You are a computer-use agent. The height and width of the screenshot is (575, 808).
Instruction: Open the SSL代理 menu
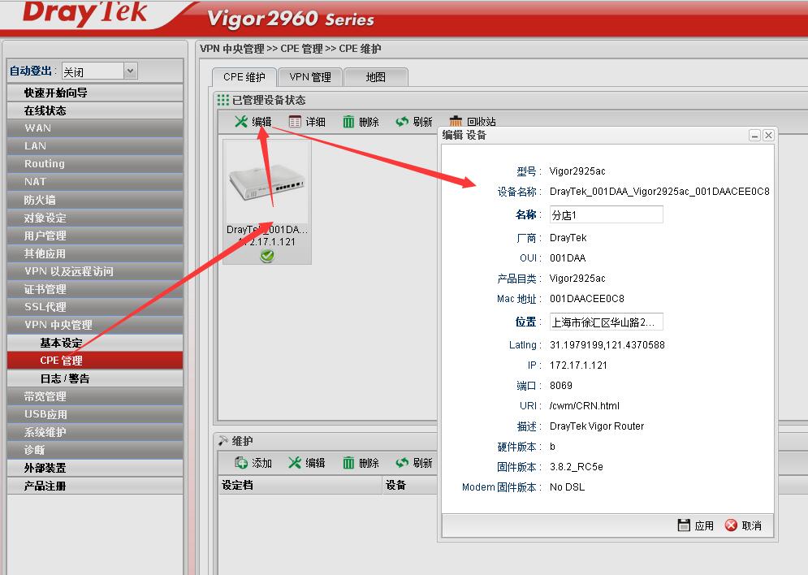(x=95, y=307)
